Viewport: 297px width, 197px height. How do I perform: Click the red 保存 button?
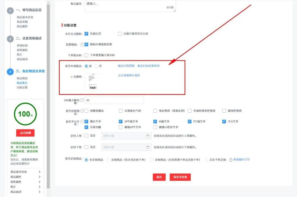click(x=159, y=177)
